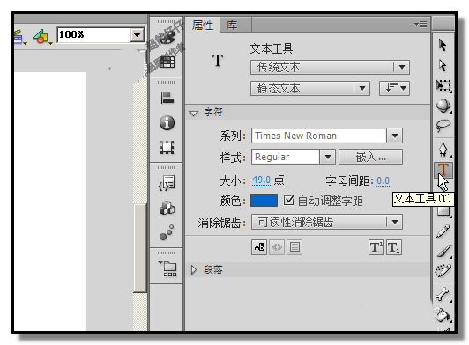This screenshot has width=469, height=345.
Task: Switch to the 库 tab
Action: (232, 26)
